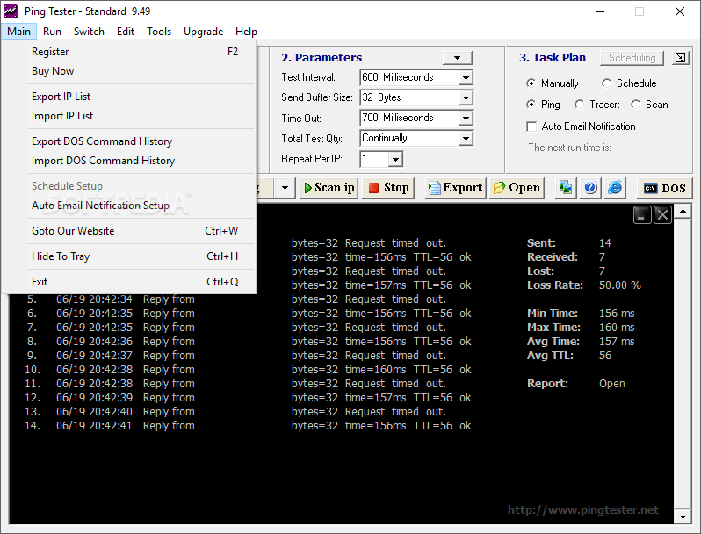
Task: Open the DOS command window button
Action: pyautogui.click(x=664, y=188)
